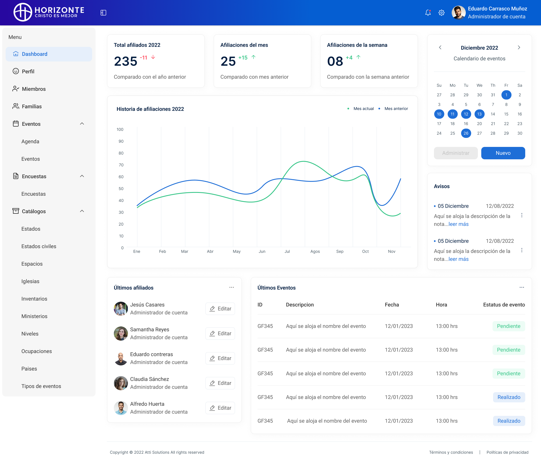The width and height of the screenshot is (541, 463).
Task: Open options for second Avisos note
Action: coord(522,250)
